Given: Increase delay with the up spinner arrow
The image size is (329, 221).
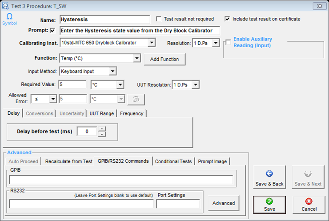Looking at the screenshot, I should click(102, 129).
